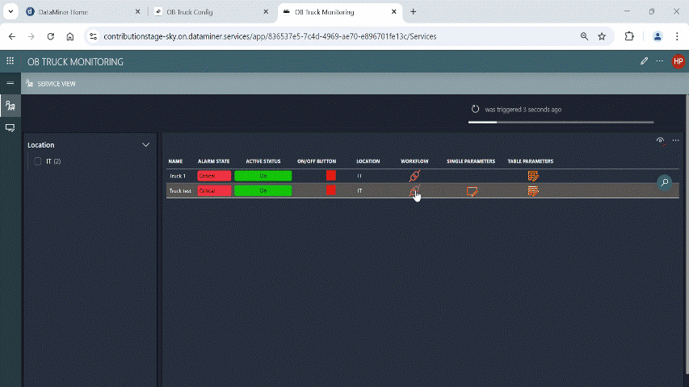The image size is (689, 387).
Task: Click Truck 1 IT location cell
Action: [359, 176]
